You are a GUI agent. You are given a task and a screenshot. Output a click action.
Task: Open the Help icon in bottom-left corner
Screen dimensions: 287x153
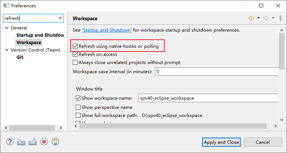pyautogui.click(x=10, y=142)
